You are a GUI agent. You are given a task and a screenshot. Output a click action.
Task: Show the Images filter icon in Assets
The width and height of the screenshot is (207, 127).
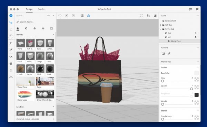[x=51, y=28]
